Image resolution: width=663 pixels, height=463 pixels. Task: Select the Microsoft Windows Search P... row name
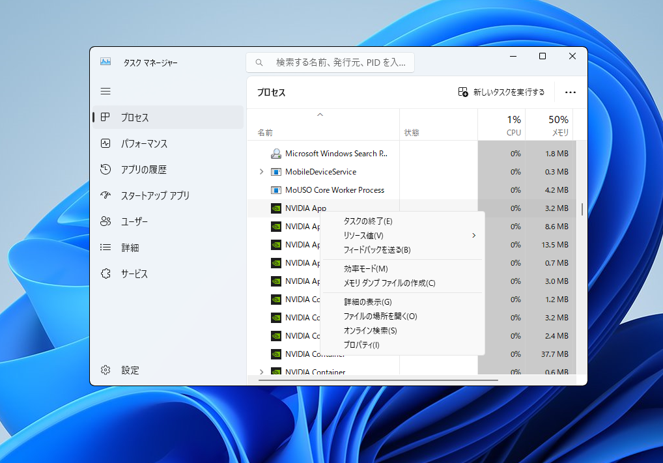[336, 154]
